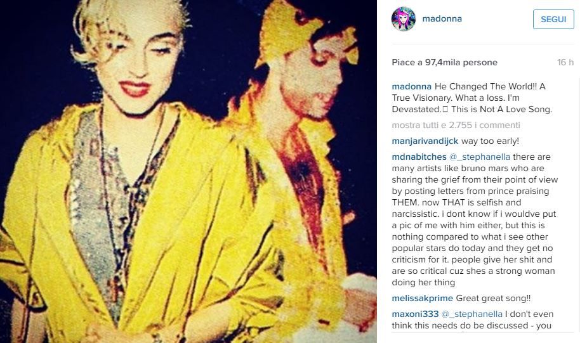Click the 'Great great song!!' comment text

494,298
